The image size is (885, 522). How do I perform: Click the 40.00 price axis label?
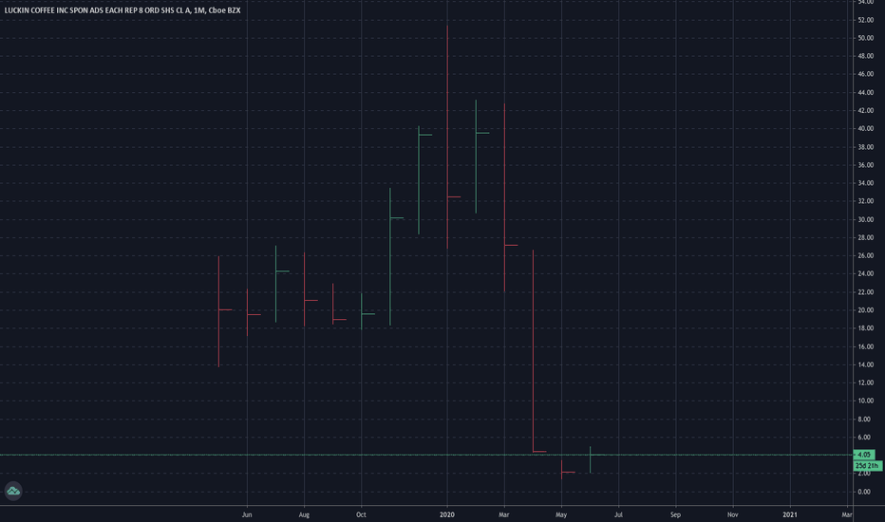coord(865,129)
